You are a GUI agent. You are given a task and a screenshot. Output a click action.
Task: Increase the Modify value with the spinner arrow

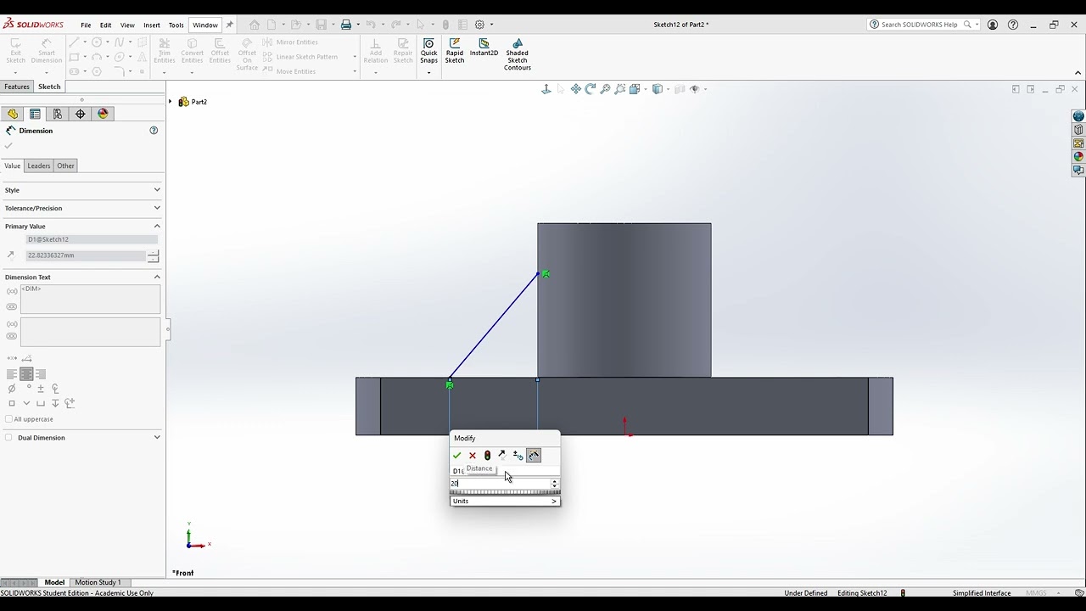pos(555,481)
